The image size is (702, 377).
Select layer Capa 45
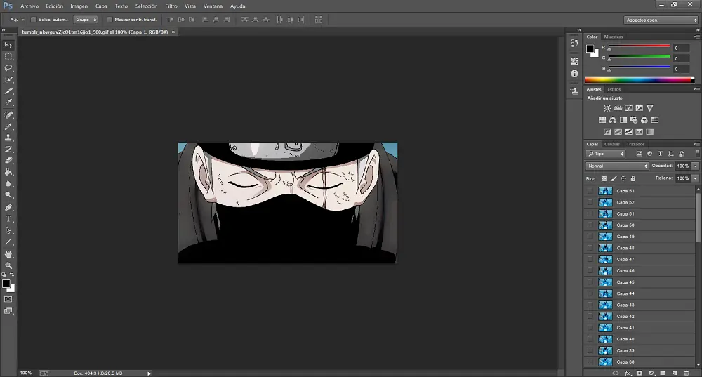click(x=640, y=282)
